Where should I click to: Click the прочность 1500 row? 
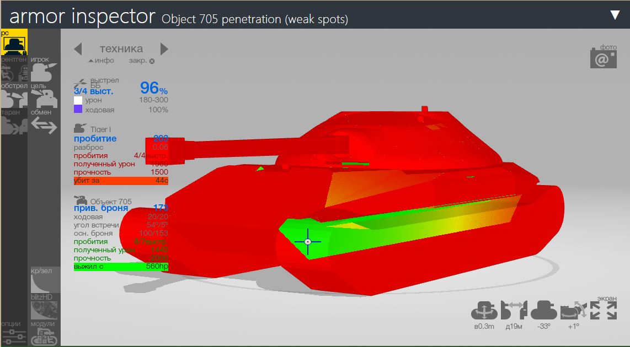(121, 172)
